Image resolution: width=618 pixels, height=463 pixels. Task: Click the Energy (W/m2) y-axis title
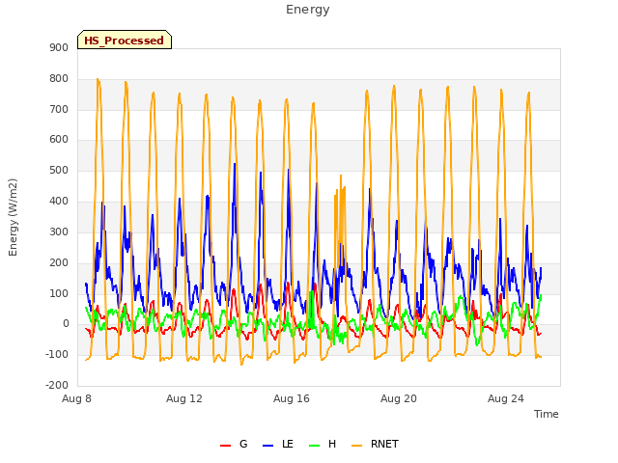pyautogui.click(x=13, y=217)
